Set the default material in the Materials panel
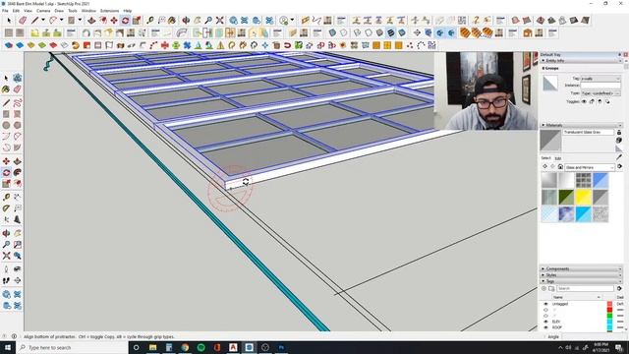The height and width of the screenshot is (354, 629). coord(619,148)
